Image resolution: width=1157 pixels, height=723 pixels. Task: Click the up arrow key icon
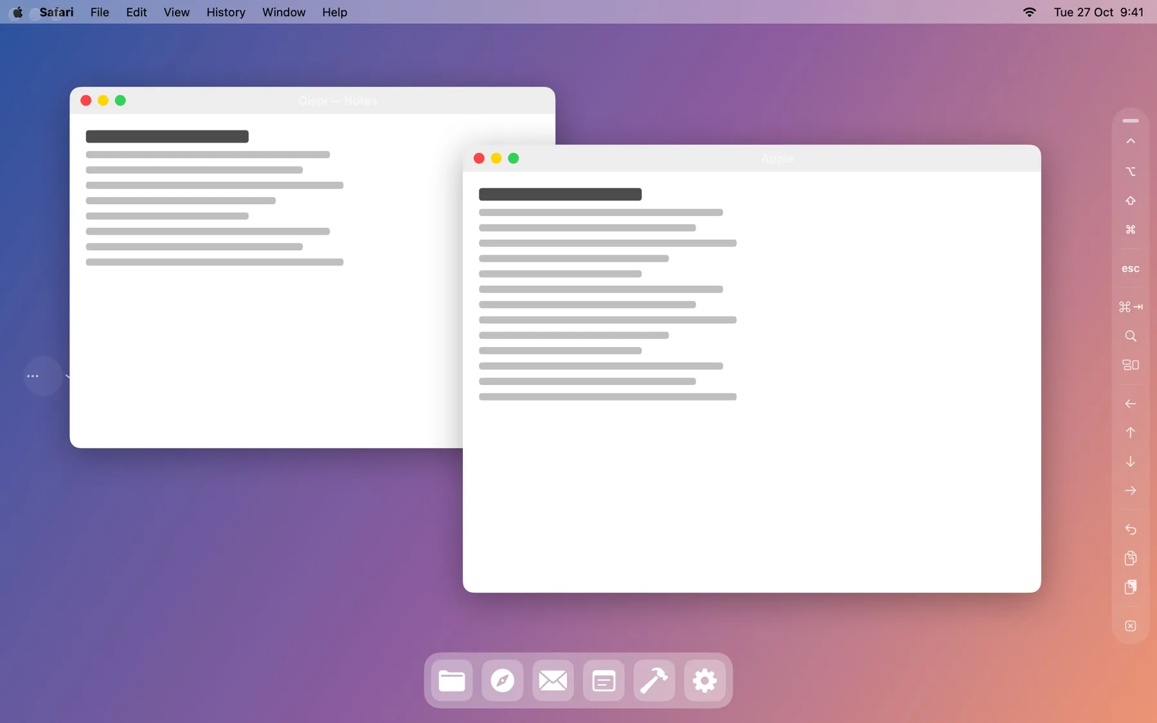click(x=1131, y=433)
